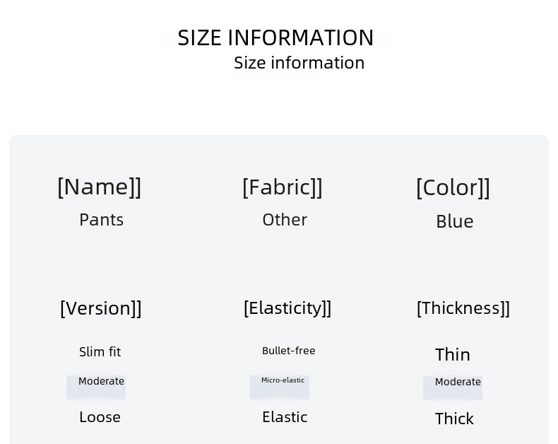The width and height of the screenshot is (558, 444).
Task: Select the [Fabric] header label
Action: [x=283, y=187]
